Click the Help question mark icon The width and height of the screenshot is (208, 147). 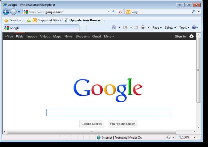[x=194, y=27]
